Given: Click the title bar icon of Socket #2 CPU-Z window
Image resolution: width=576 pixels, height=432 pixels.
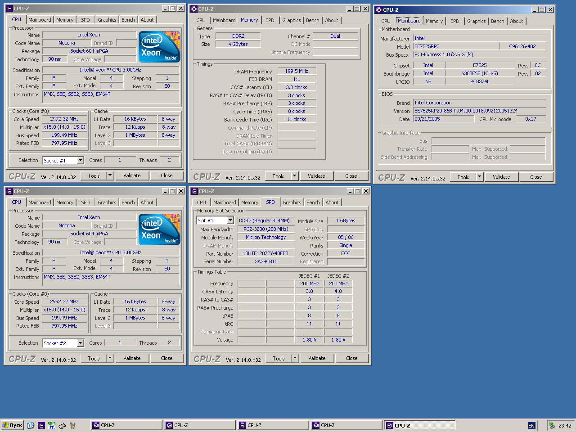Looking at the screenshot, I should point(9,191).
